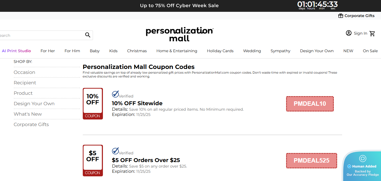This screenshot has height=181, width=381.
Task: Open the shopping cart icon
Action: [x=372, y=33]
